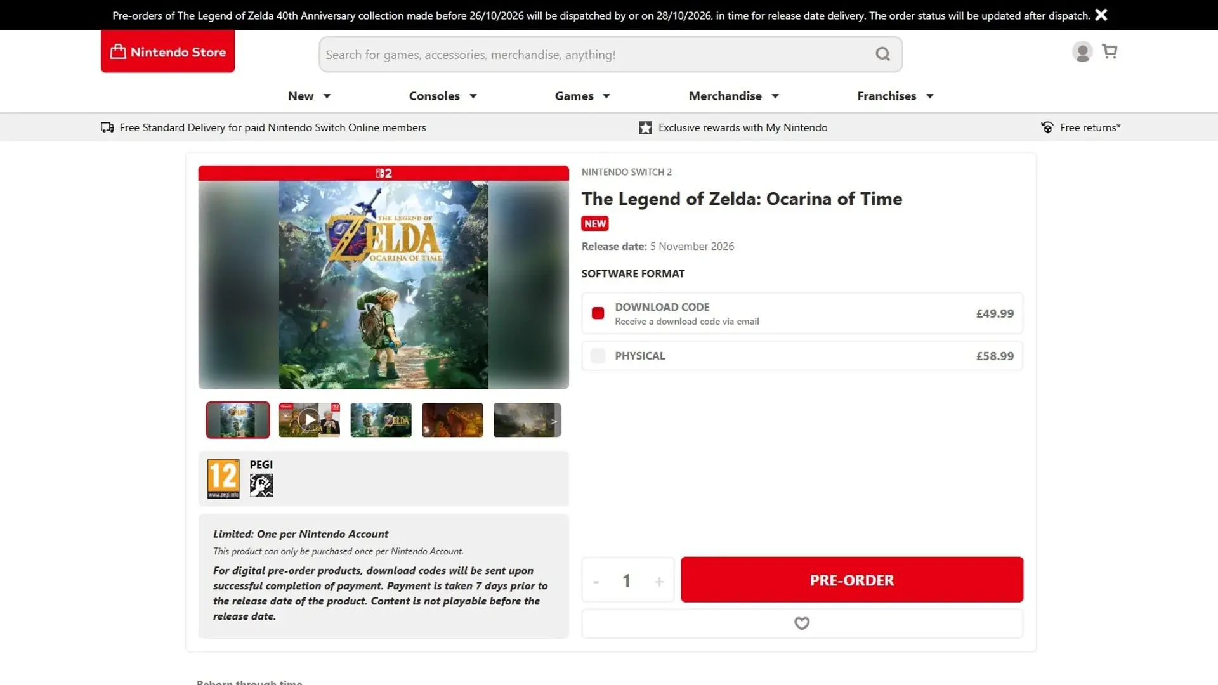Expand the Franchises menu dropdown
The width and height of the screenshot is (1218, 685).
pyautogui.click(x=895, y=96)
